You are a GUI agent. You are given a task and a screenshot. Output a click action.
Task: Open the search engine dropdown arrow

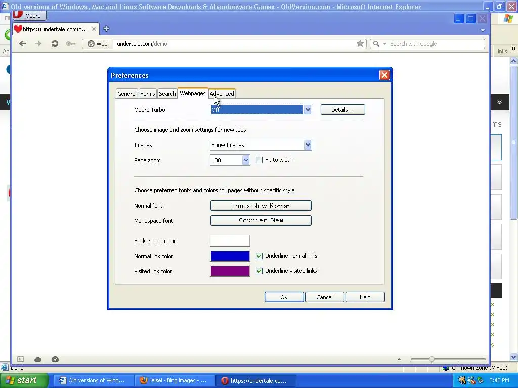(x=384, y=44)
